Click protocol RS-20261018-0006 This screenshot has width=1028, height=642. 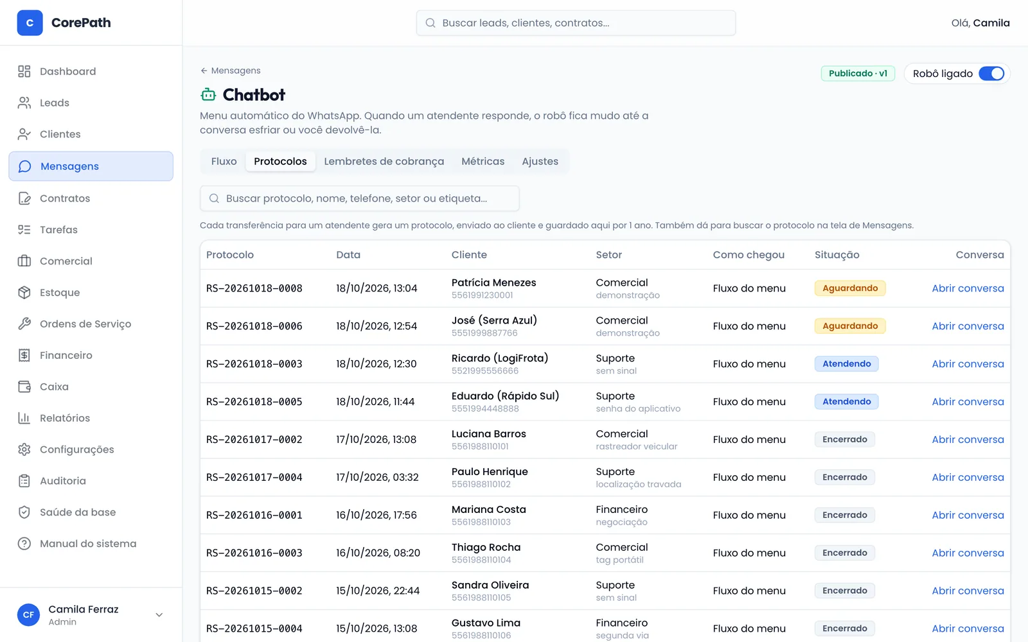[254, 327]
